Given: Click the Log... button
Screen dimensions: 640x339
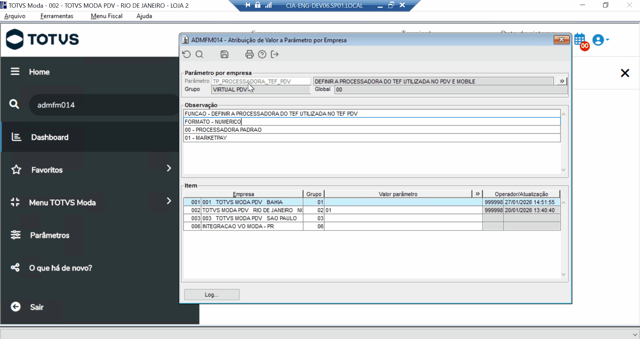Looking at the screenshot, I should (212, 294).
